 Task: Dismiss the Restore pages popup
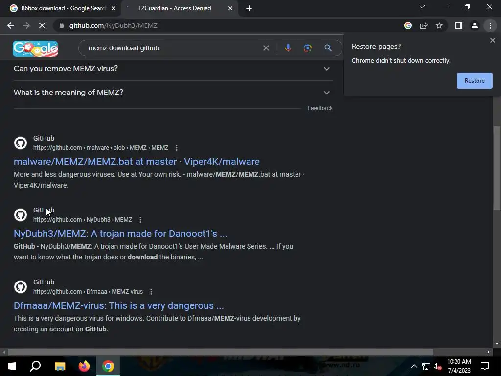coord(492,40)
